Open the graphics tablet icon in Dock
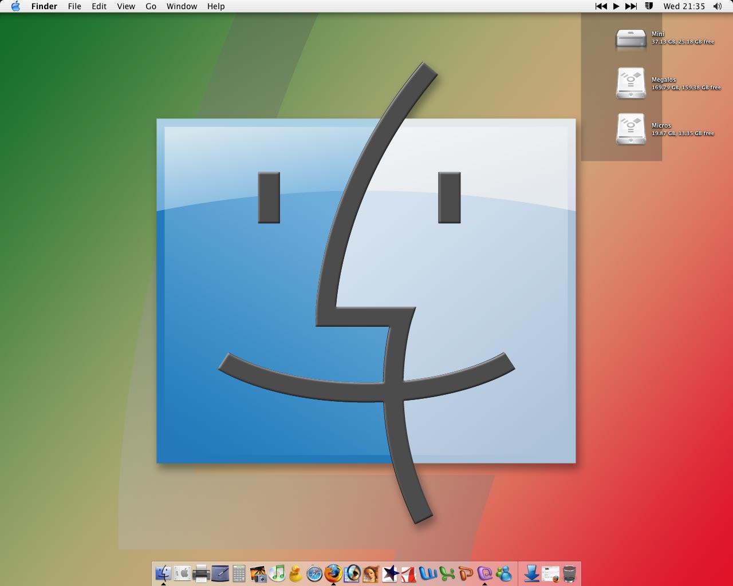This screenshot has height=586, width=733. pos(220,573)
